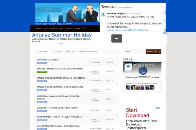Open Peluang Kerjaya tweet author name

coord(116,13)
